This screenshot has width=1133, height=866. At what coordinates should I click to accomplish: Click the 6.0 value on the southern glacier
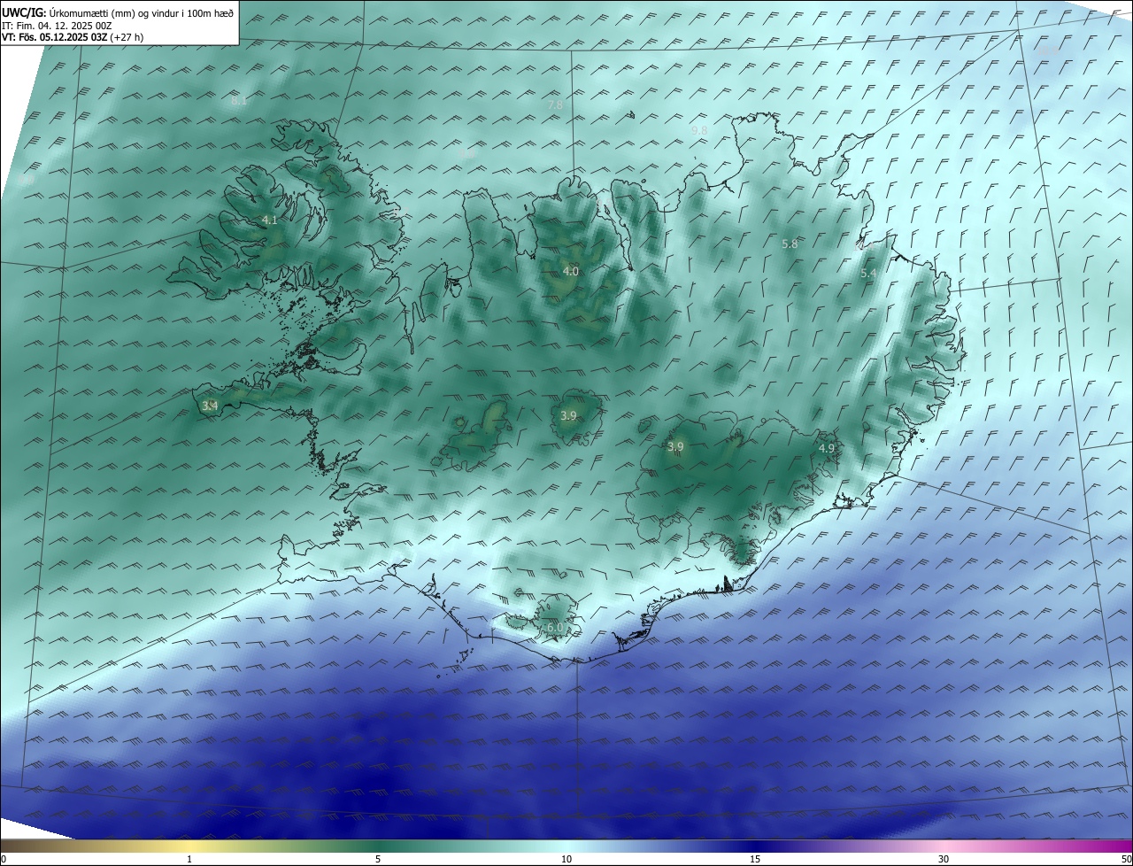(x=555, y=627)
